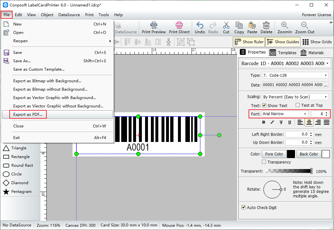The width and height of the screenshot is (334, 230).
Task: Select the Circle shape tool
Action: pyautogui.click(x=12, y=174)
